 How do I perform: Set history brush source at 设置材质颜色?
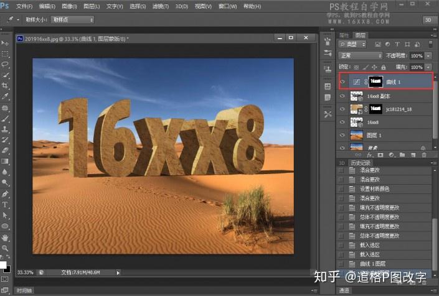341,189
